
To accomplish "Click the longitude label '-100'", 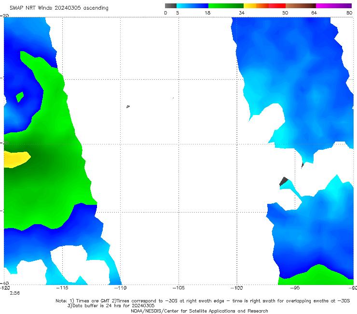I will [x=237, y=288].
